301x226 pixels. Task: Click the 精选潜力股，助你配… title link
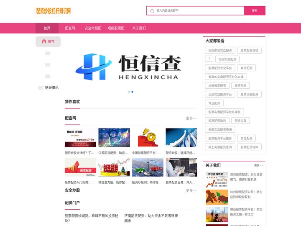click(113, 182)
